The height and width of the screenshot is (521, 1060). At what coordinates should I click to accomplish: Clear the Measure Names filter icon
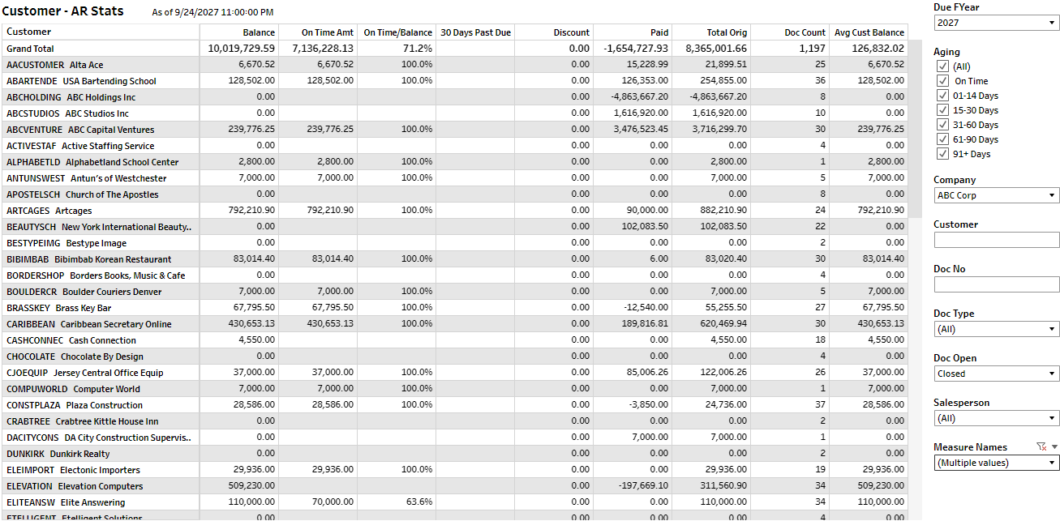coord(1041,446)
